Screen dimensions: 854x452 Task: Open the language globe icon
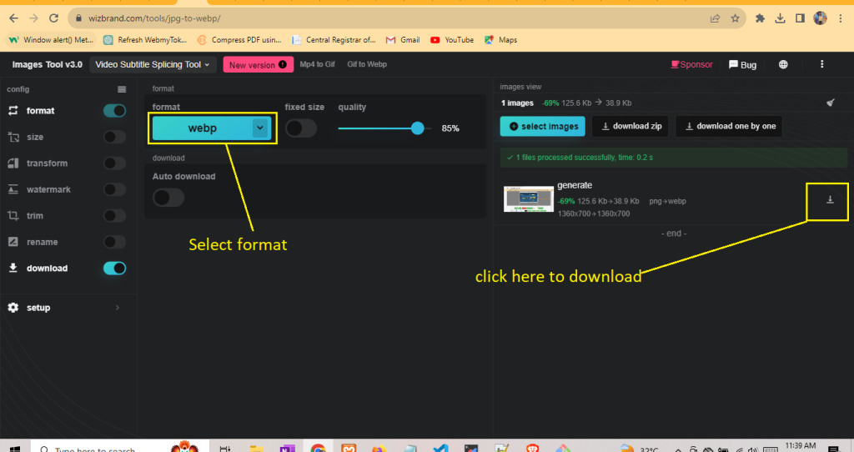tap(783, 64)
